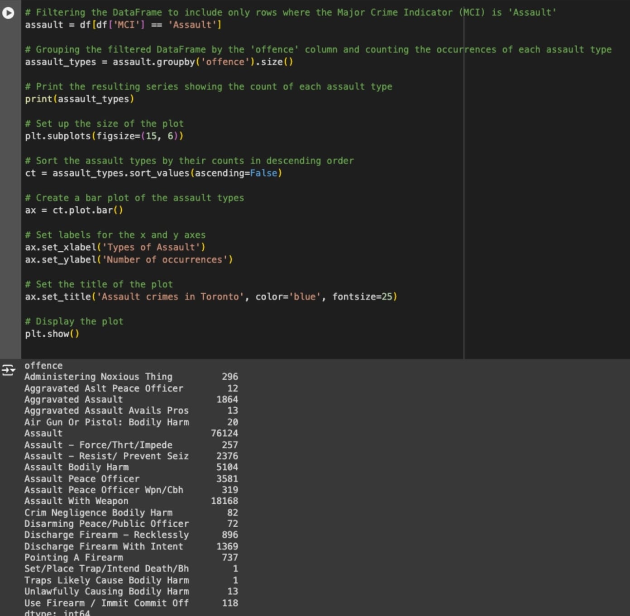Click the ax.set_title line with fontsize=25
Image resolution: width=630 pixels, height=616 pixels.
tap(211, 297)
